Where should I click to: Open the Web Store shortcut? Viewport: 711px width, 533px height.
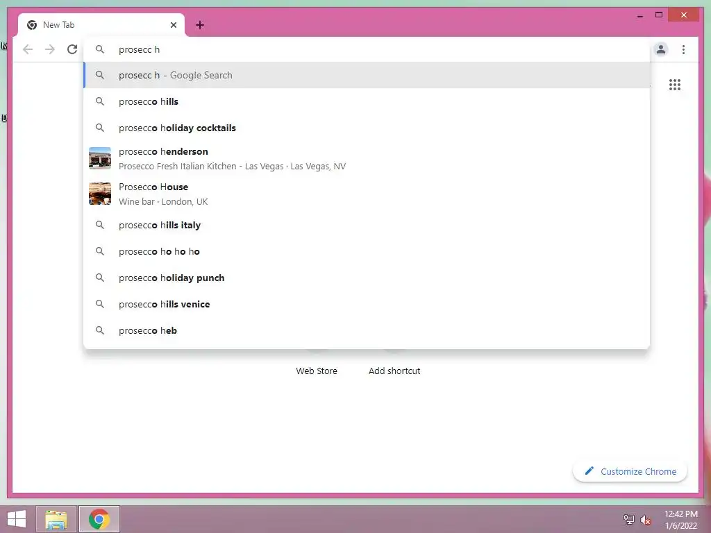317,371
